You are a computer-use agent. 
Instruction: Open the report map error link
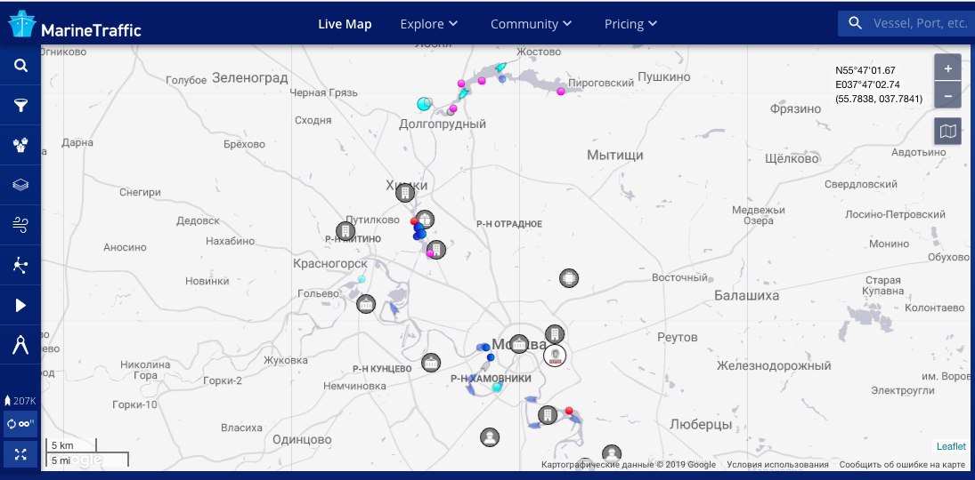coord(902,465)
